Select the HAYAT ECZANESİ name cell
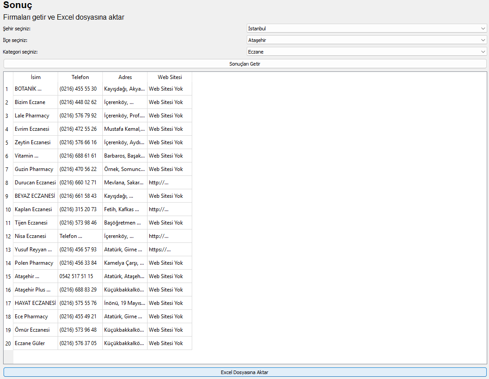Screen dimensions: 489x379 click(36, 303)
